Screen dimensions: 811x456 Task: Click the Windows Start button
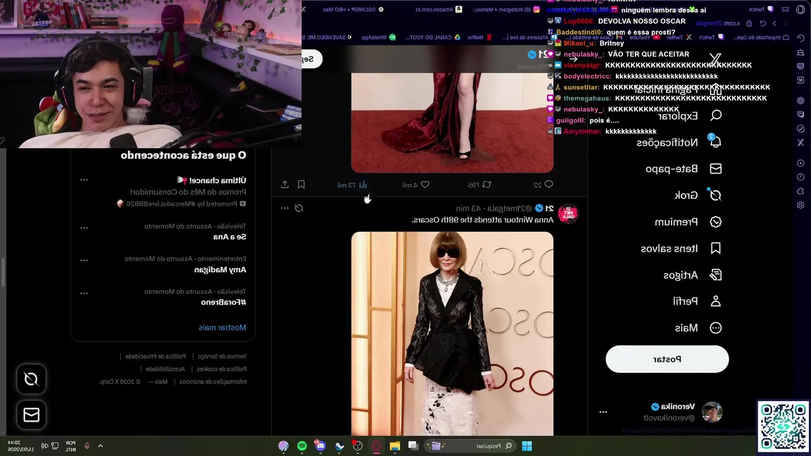pyautogui.click(x=527, y=446)
